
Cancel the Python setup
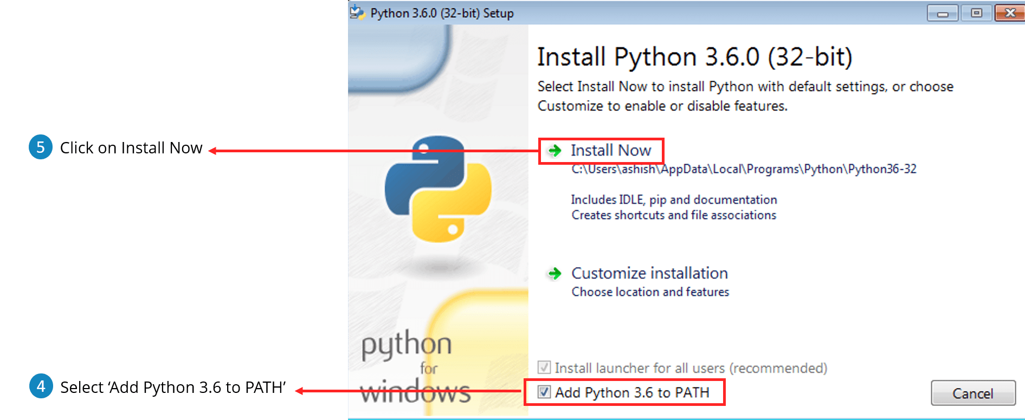(x=973, y=393)
